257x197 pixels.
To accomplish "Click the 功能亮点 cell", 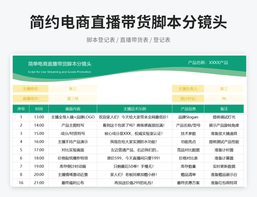I will [x=188, y=142].
